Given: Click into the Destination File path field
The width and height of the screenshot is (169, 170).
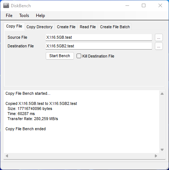Looking at the screenshot, I should click(x=99, y=46).
